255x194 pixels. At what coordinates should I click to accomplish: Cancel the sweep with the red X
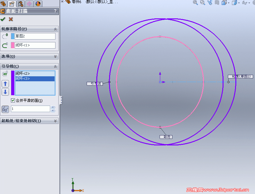(x=11, y=19)
